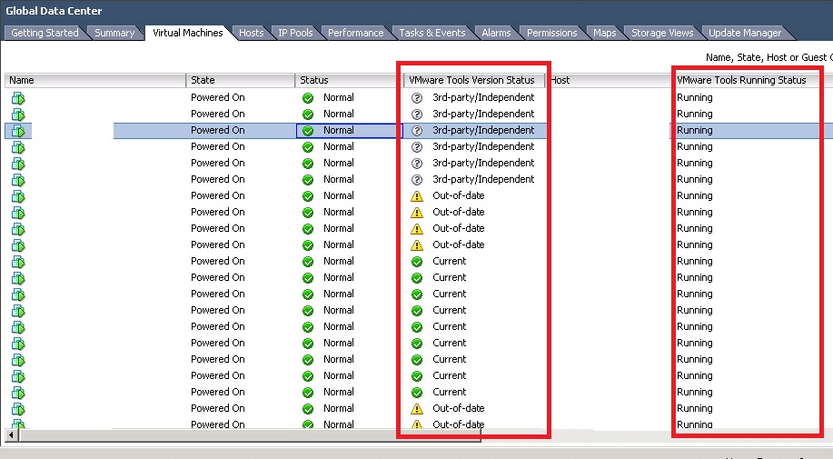This screenshot has height=459, width=833.
Task: Click the question-mark icon in highlighted row
Action: [x=417, y=131]
